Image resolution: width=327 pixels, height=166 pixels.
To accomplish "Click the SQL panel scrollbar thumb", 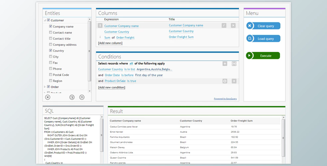I will pos(102,135).
